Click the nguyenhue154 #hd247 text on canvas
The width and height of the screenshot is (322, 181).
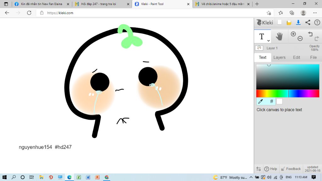[45, 147]
